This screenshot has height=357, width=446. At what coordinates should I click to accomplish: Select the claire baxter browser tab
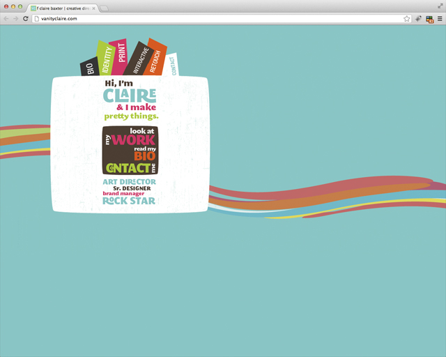tap(63, 8)
